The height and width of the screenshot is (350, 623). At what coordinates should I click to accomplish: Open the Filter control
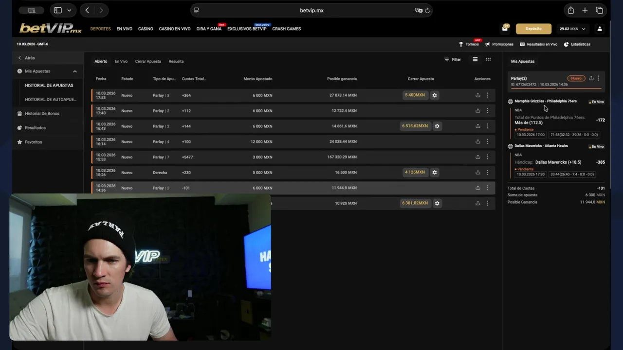[453, 59]
